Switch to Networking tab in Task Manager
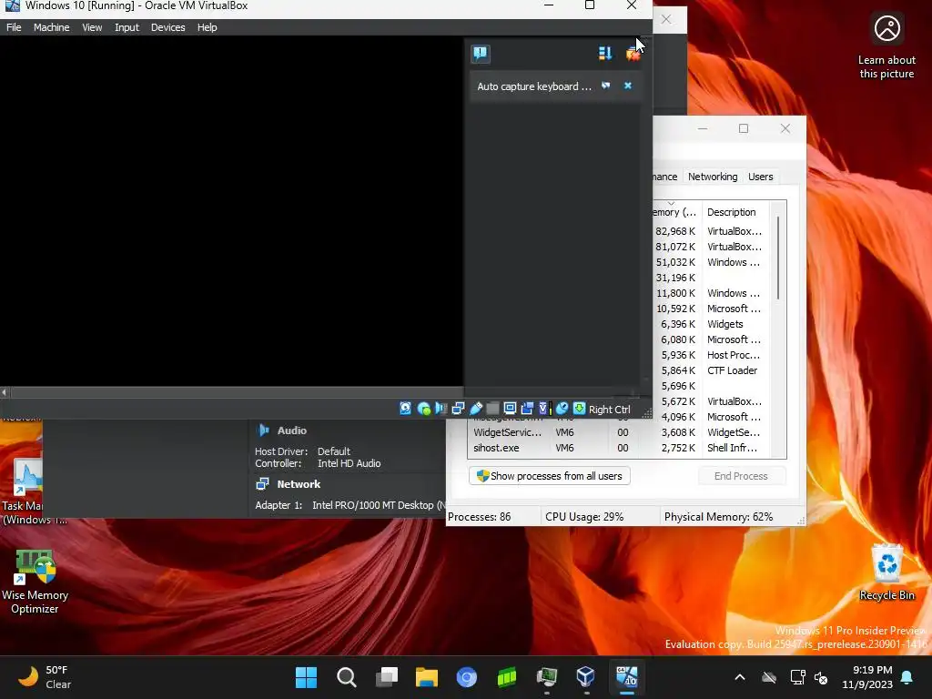Image resolution: width=932 pixels, height=699 pixels. 712,177
